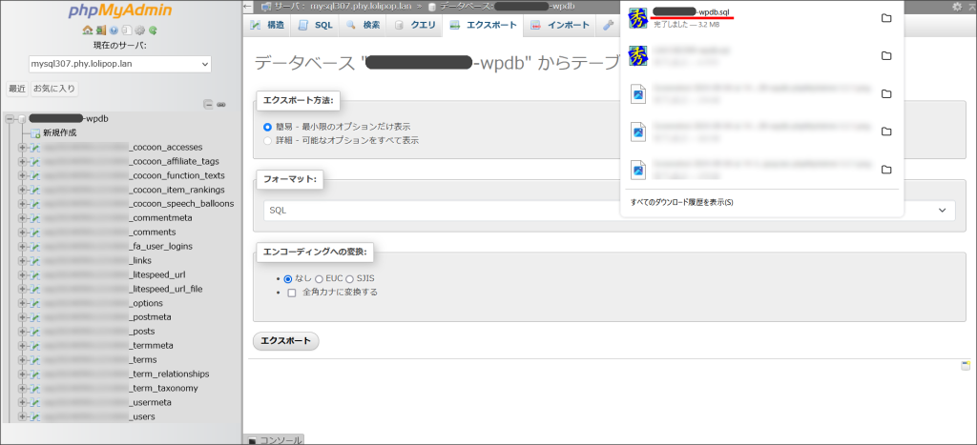
Task: Open the 検索 tab
Action: [x=363, y=26]
